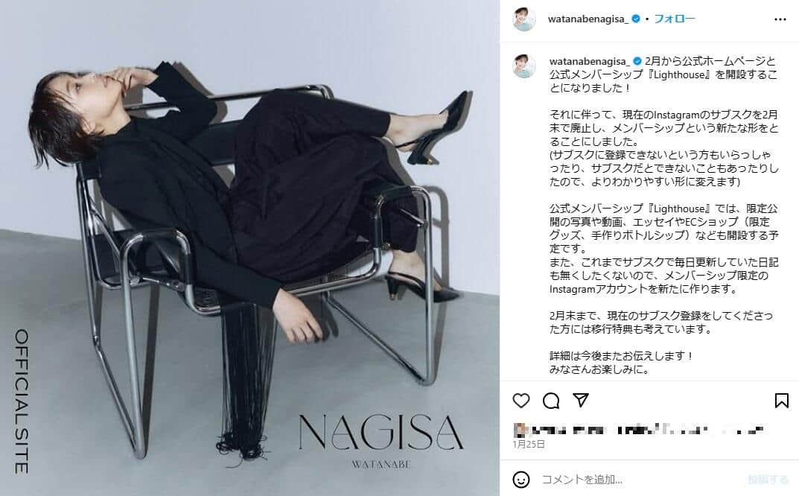The width and height of the screenshot is (799, 496).
Task: Click the verified badge in the caption
Action: click(x=637, y=61)
